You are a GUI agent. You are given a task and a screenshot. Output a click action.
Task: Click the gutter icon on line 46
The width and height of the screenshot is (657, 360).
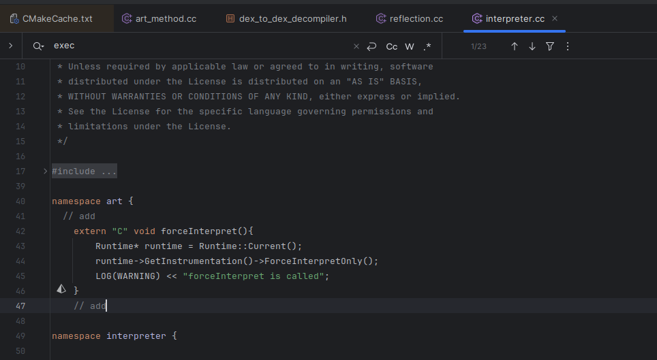(x=61, y=290)
